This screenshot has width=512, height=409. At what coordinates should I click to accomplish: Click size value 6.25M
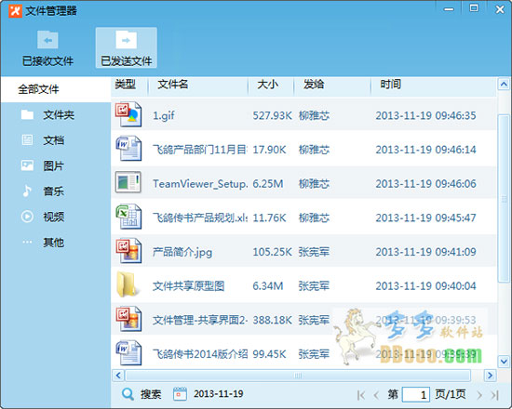(x=268, y=184)
